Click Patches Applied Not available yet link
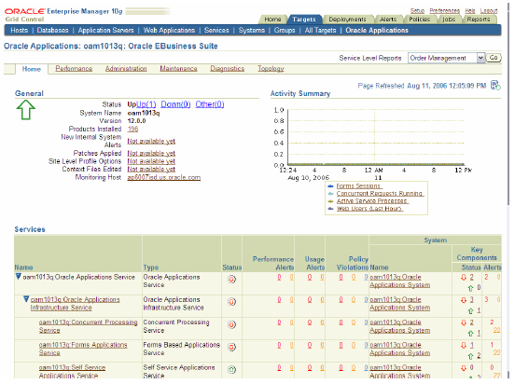The height and width of the screenshot is (384, 515). [151, 153]
